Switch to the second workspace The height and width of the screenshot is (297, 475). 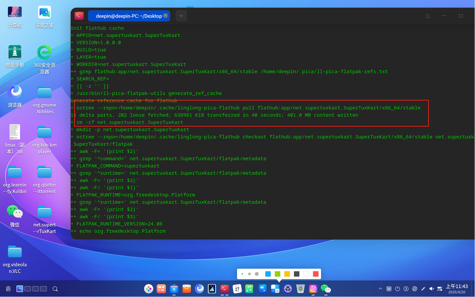(28, 289)
